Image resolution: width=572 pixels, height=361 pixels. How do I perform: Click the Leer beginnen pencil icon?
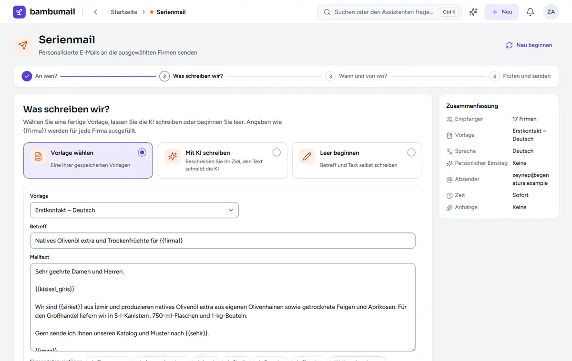(307, 157)
